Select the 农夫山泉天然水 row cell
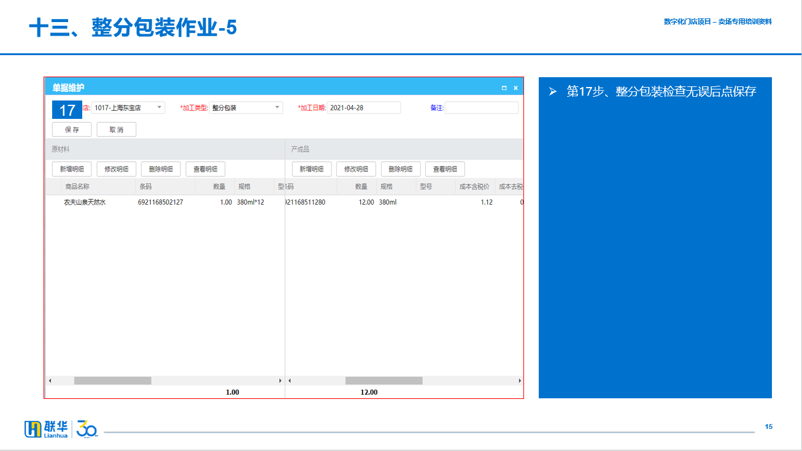802x451 pixels. pos(85,202)
